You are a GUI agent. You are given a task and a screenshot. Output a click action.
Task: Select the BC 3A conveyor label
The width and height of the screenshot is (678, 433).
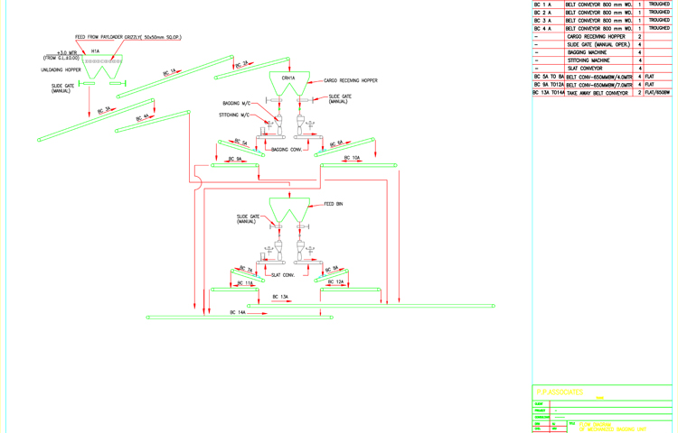coord(105,110)
